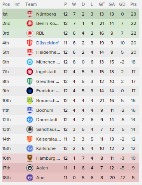Image resolution: width=142 pixels, height=185 pixels.
Task: Click the Pos column header
Action: coord(6,4)
